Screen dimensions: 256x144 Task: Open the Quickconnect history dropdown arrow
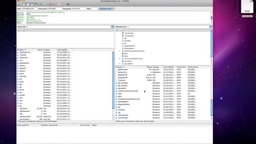[114, 9]
